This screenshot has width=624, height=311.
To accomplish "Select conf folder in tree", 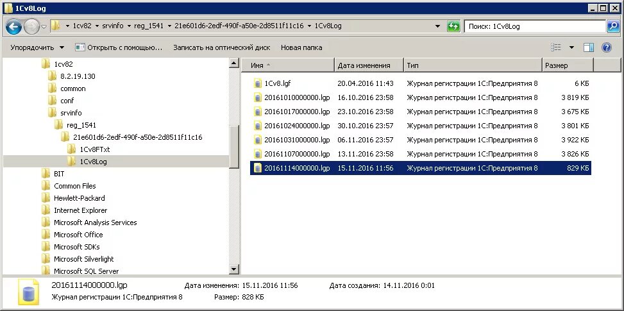I will pyautogui.click(x=67, y=101).
